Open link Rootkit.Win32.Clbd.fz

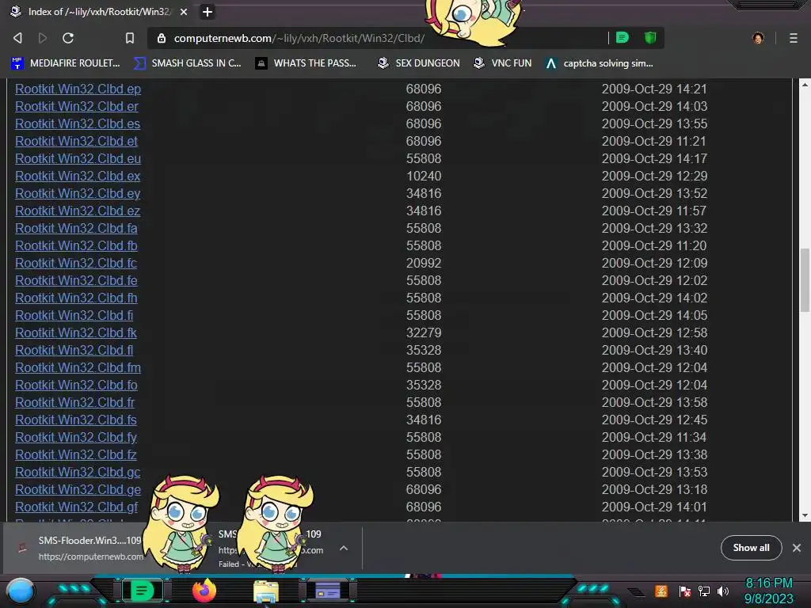pos(76,455)
